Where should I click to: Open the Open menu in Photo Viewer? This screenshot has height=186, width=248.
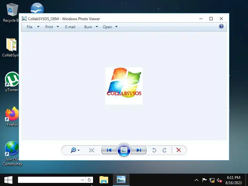click(x=107, y=27)
